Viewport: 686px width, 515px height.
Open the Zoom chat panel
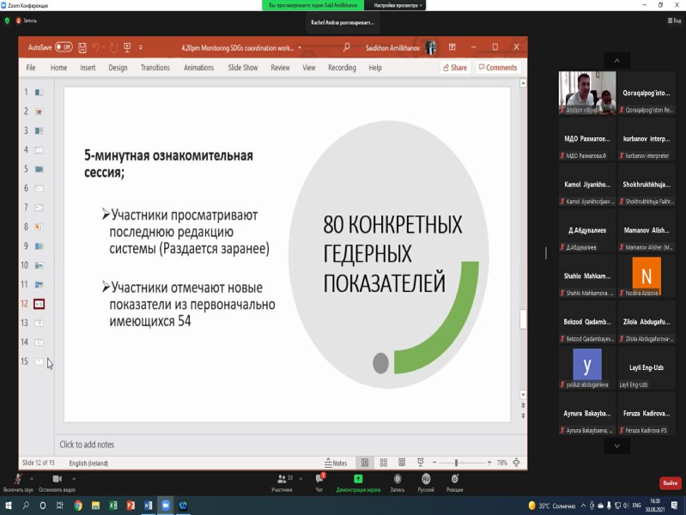tap(319, 480)
